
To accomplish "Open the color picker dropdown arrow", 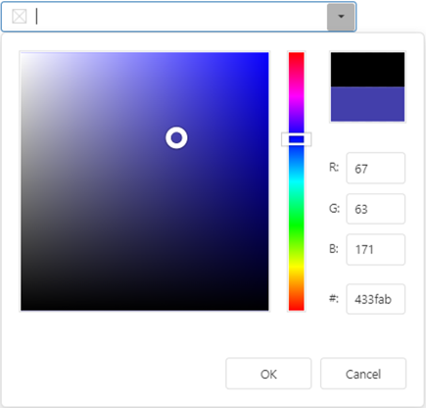I will pyautogui.click(x=341, y=17).
